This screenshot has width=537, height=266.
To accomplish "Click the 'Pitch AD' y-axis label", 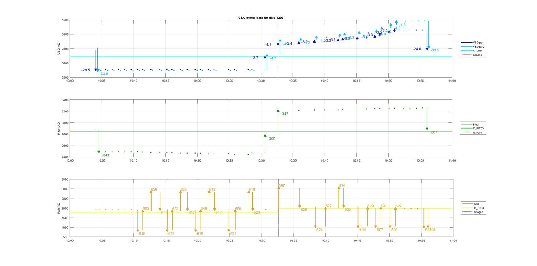I will point(59,129).
